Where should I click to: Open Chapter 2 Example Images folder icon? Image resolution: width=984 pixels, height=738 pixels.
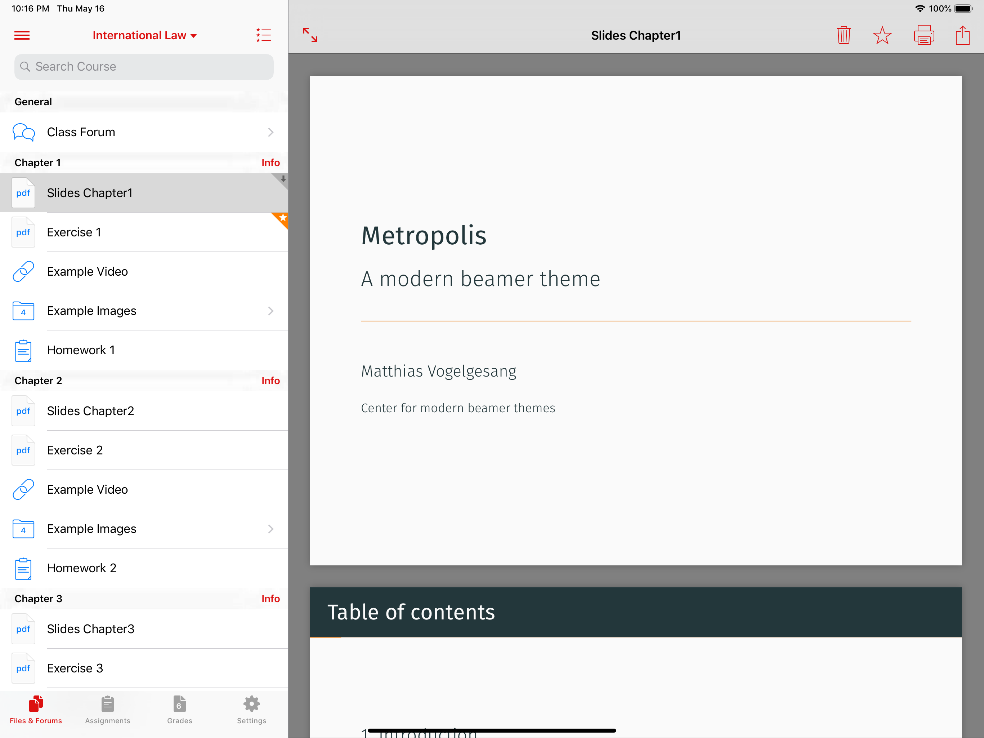(23, 529)
